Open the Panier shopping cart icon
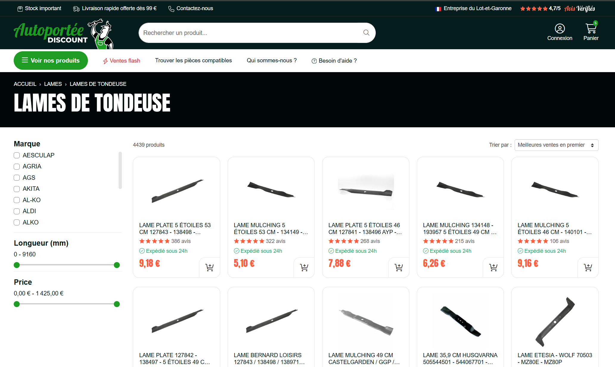Image resolution: width=615 pixels, height=367 pixels. pos(591,29)
